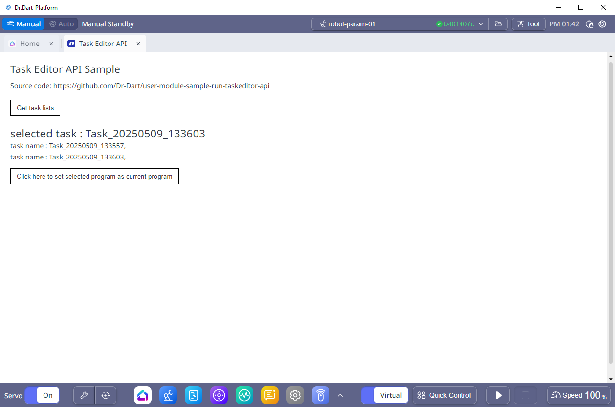Open the purple target module icon
The height and width of the screenshot is (407, 615).
click(x=219, y=395)
